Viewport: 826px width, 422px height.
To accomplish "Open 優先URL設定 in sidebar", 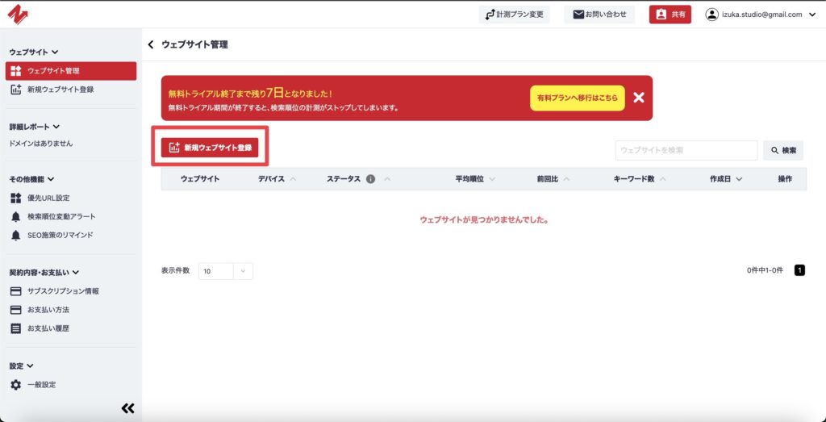I will (48, 198).
